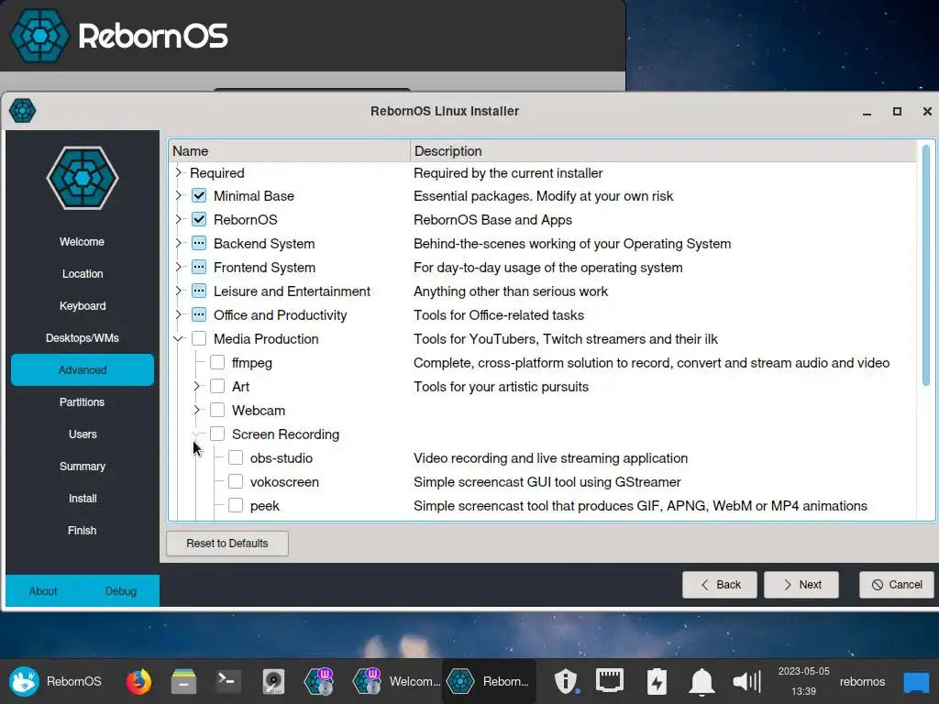Switch to the Welcom... taskbar window
The height and width of the screenshot is (704, 939).
(x=396, y=681)
